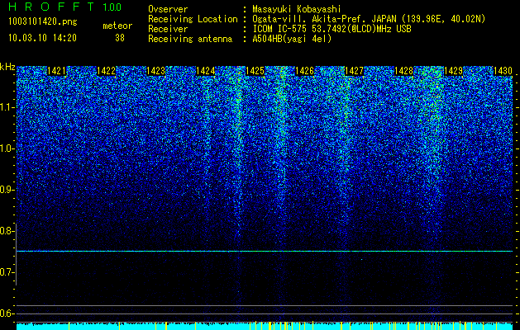This screenshot has width=520, height=330.
Task: Click the 1430 time marker label
Action: point(503,71)
